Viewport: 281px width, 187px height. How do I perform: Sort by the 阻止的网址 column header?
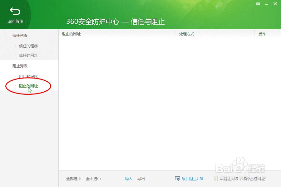pyautogui.click(x=71, y=34)
